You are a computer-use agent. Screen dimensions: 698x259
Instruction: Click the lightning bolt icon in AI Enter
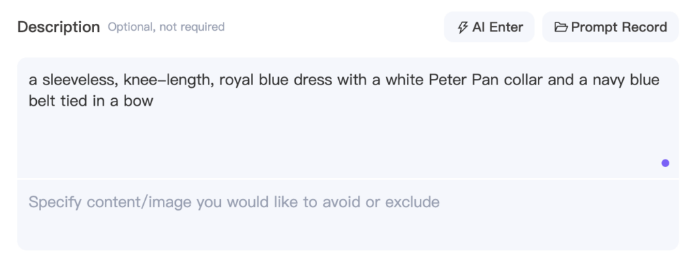coord(463,27)
